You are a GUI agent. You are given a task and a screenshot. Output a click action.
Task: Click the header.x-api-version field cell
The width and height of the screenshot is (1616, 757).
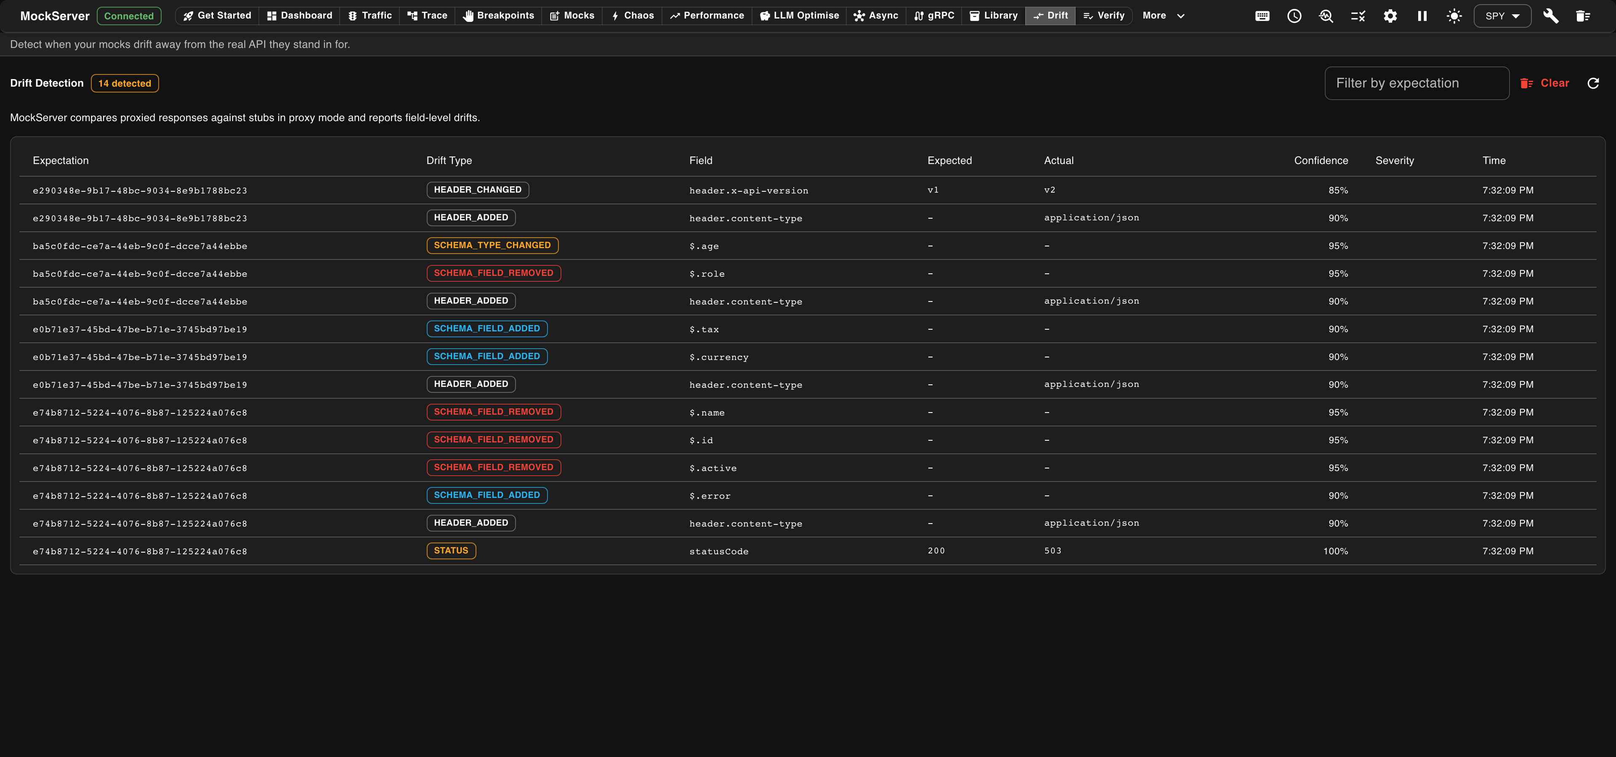click(x=748, y=191)
